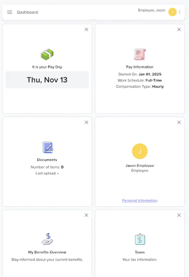Open the Personal Information link
The image size is (189, 277).
[140, 200]
